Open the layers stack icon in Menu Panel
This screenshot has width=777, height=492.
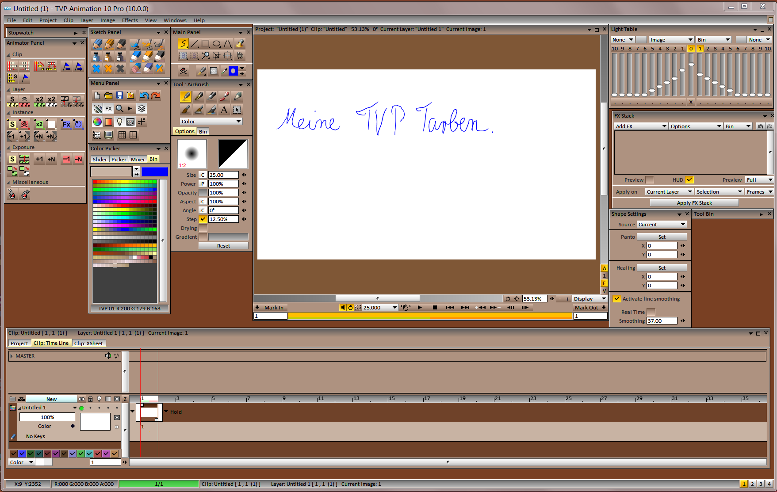click(x=142, y=108)
